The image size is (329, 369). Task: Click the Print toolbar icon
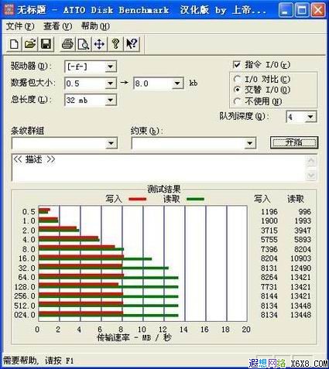(67, 44)
